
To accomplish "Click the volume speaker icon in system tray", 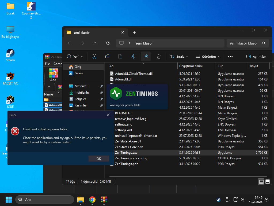I will (x=242, y=200).
